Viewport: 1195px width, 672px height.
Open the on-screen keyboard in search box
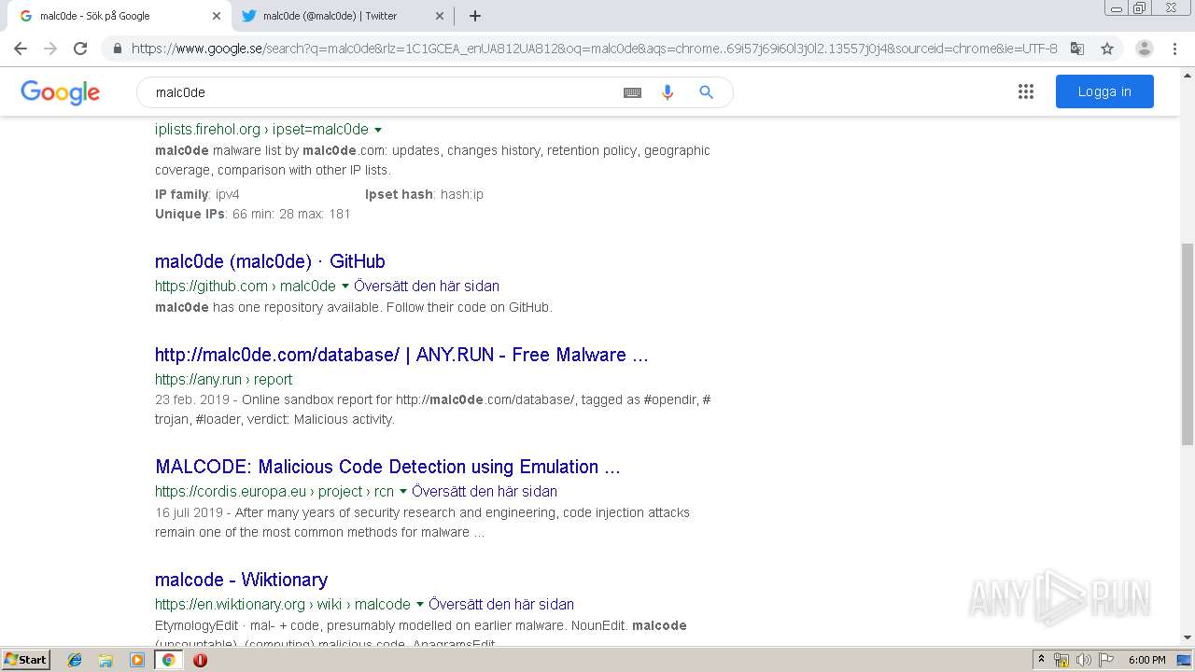pyautogui.click(x=632, y=92)
